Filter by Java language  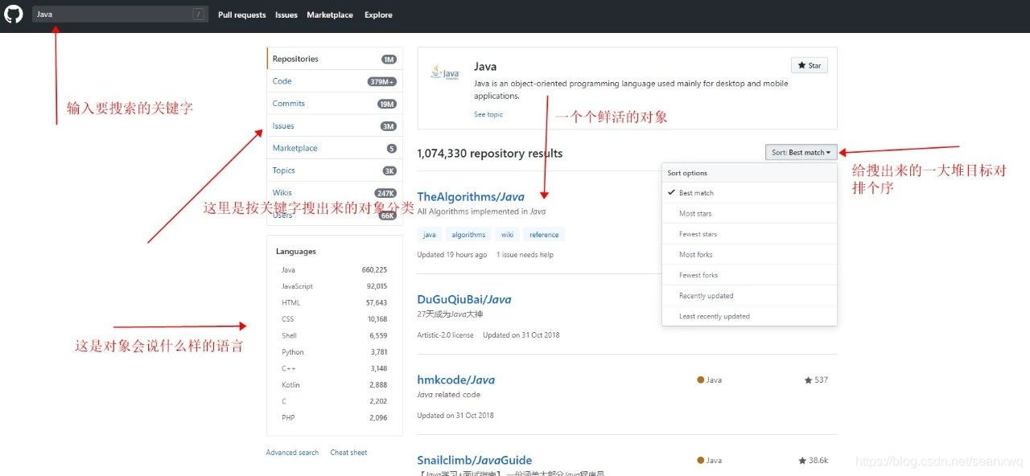click(x=334, y=270)
